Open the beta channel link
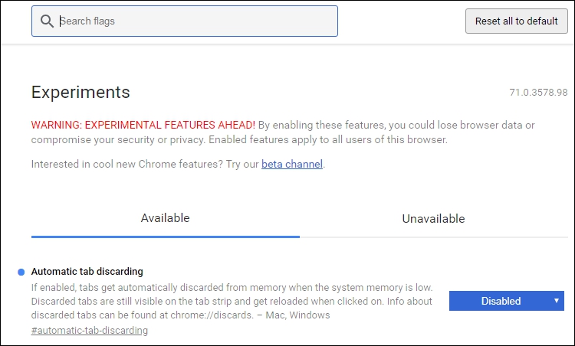Viewport: 575px width, 346px height. pos(292,164)
